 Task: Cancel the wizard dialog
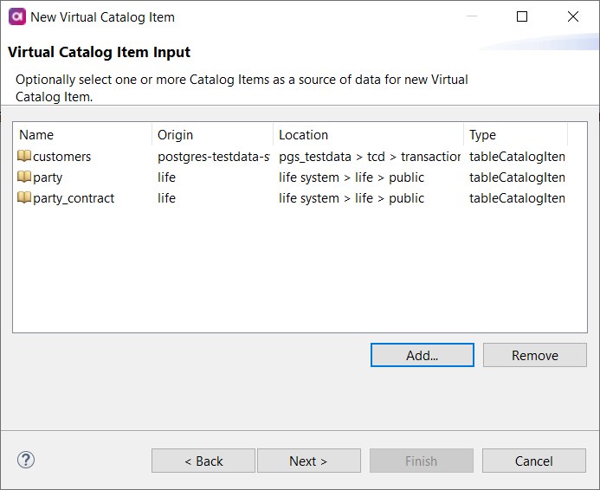[x=534, y=461]
